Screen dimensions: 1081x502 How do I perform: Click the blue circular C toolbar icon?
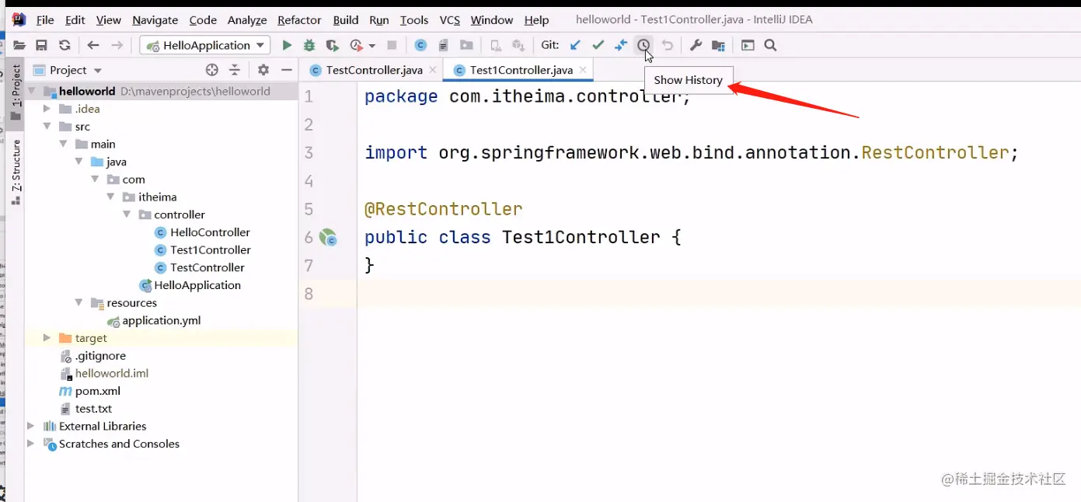[420, 46]
